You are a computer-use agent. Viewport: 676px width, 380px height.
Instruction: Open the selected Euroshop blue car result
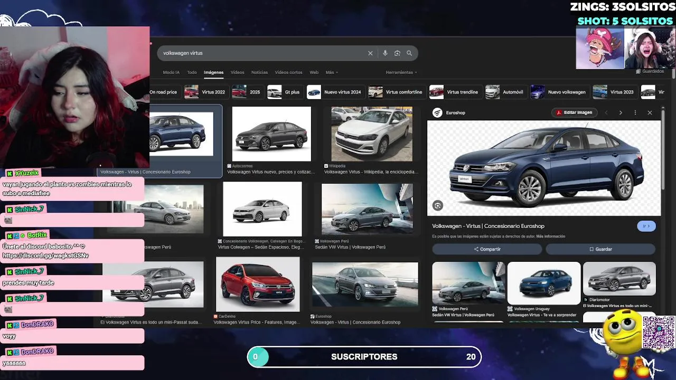coord(181,134)
